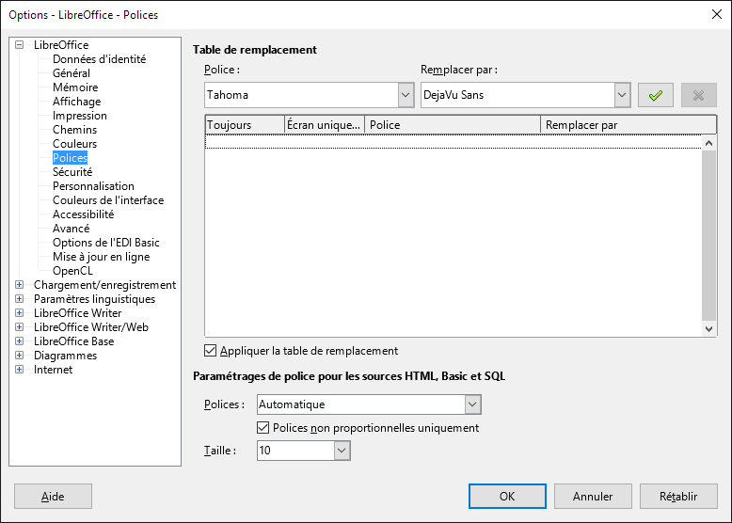
Task: Select the highlighted Polices entry
Action: click(x=70, y=158)
